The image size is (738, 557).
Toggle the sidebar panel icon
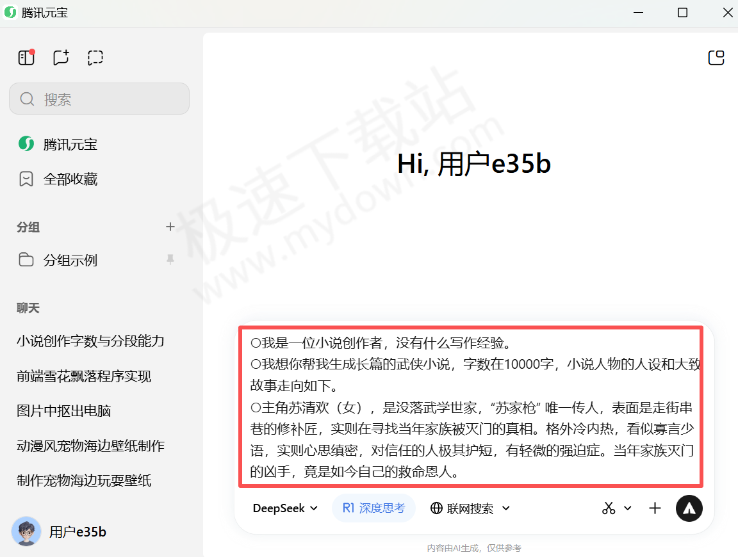26,58
